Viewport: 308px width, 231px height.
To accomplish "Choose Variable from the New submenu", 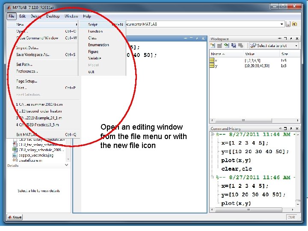I will (x=102, y=58).
